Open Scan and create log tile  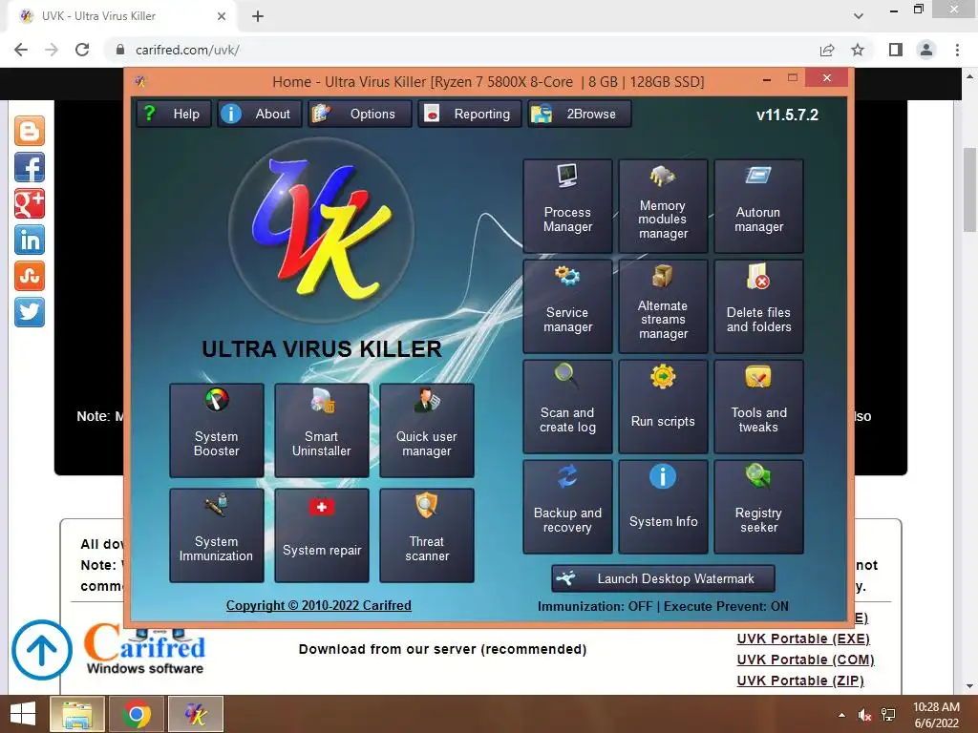567,407
